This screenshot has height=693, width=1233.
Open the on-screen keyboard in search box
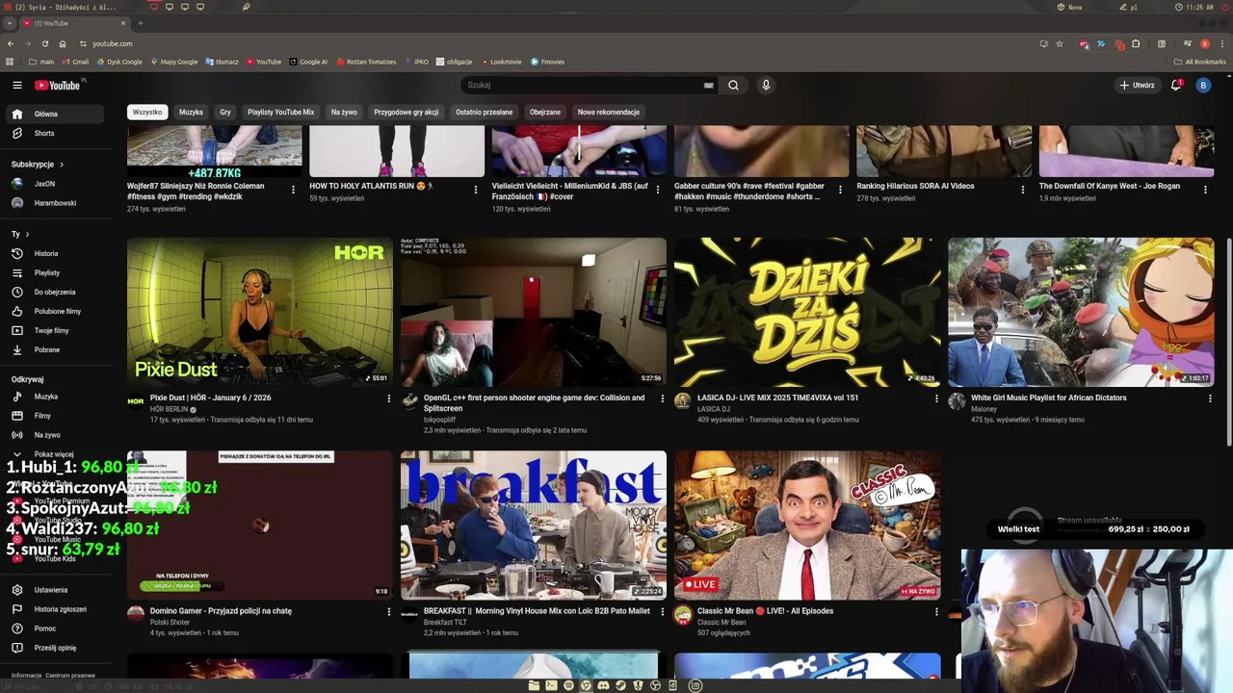click(709, 85)
